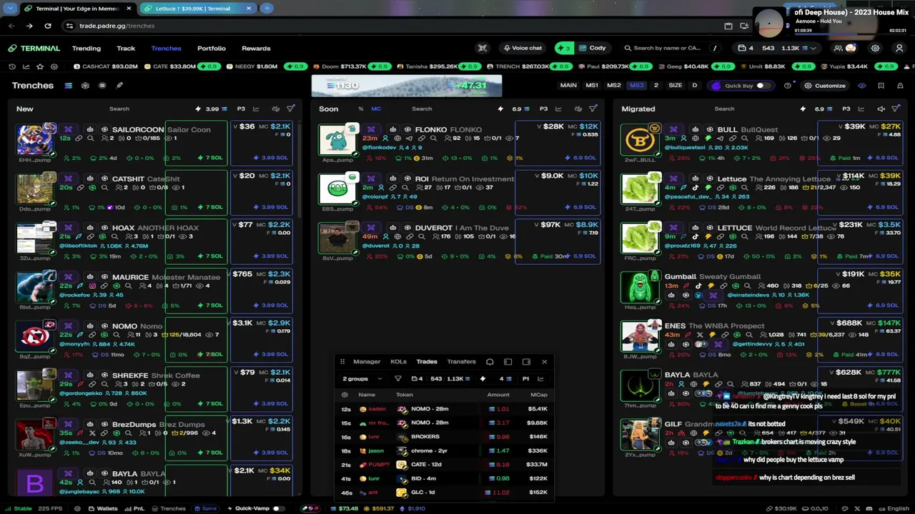Click the Voice chat button

click(x=522, y=48)
